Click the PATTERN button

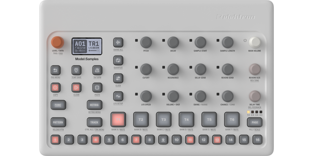[58, 122]
